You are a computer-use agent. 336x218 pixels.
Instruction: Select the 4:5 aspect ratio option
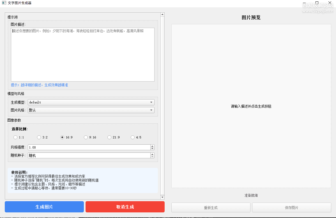(x=132, y=137)
